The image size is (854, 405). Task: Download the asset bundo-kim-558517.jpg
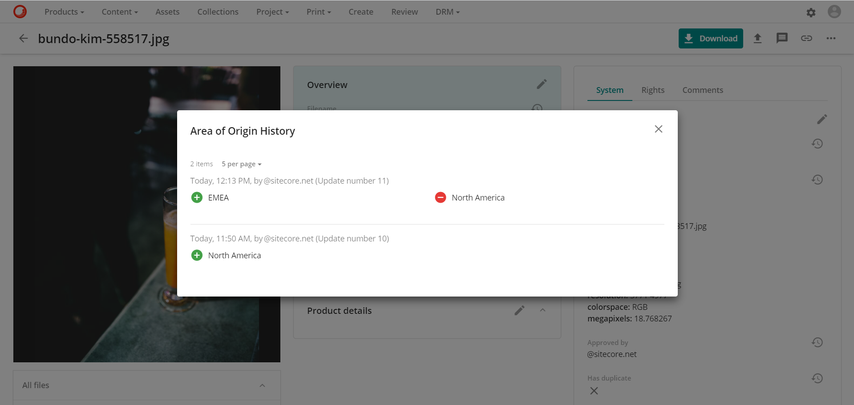pyautogui.click(x=710, y=38)
